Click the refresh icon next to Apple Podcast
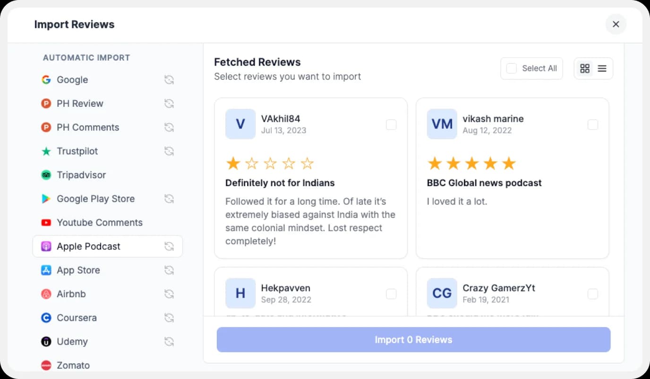The height and width of the screenshot is (379, 650). tap(169, 246)
